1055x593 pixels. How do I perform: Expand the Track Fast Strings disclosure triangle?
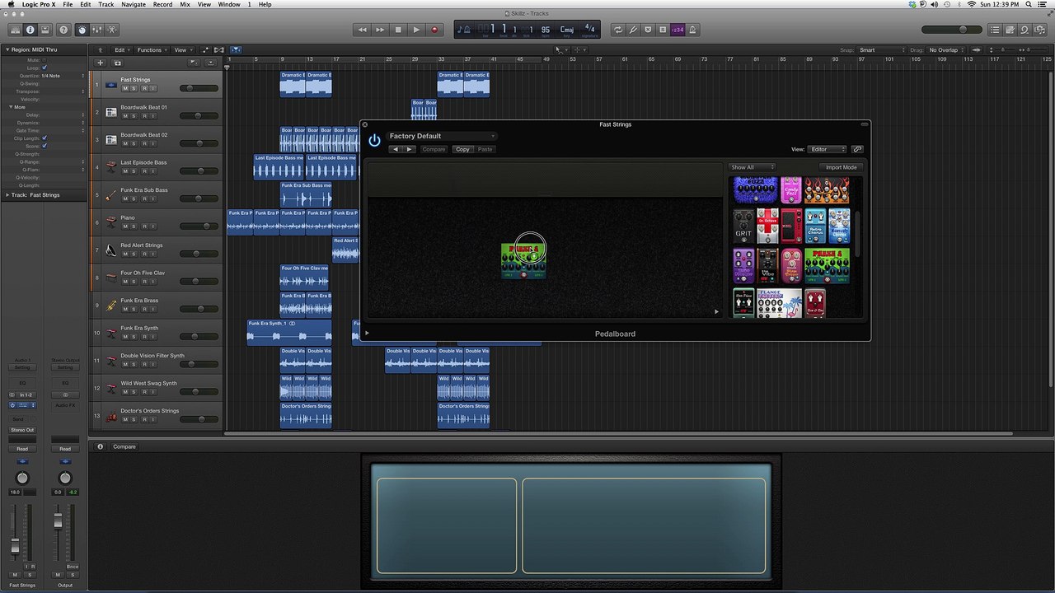tap(7, 195)
